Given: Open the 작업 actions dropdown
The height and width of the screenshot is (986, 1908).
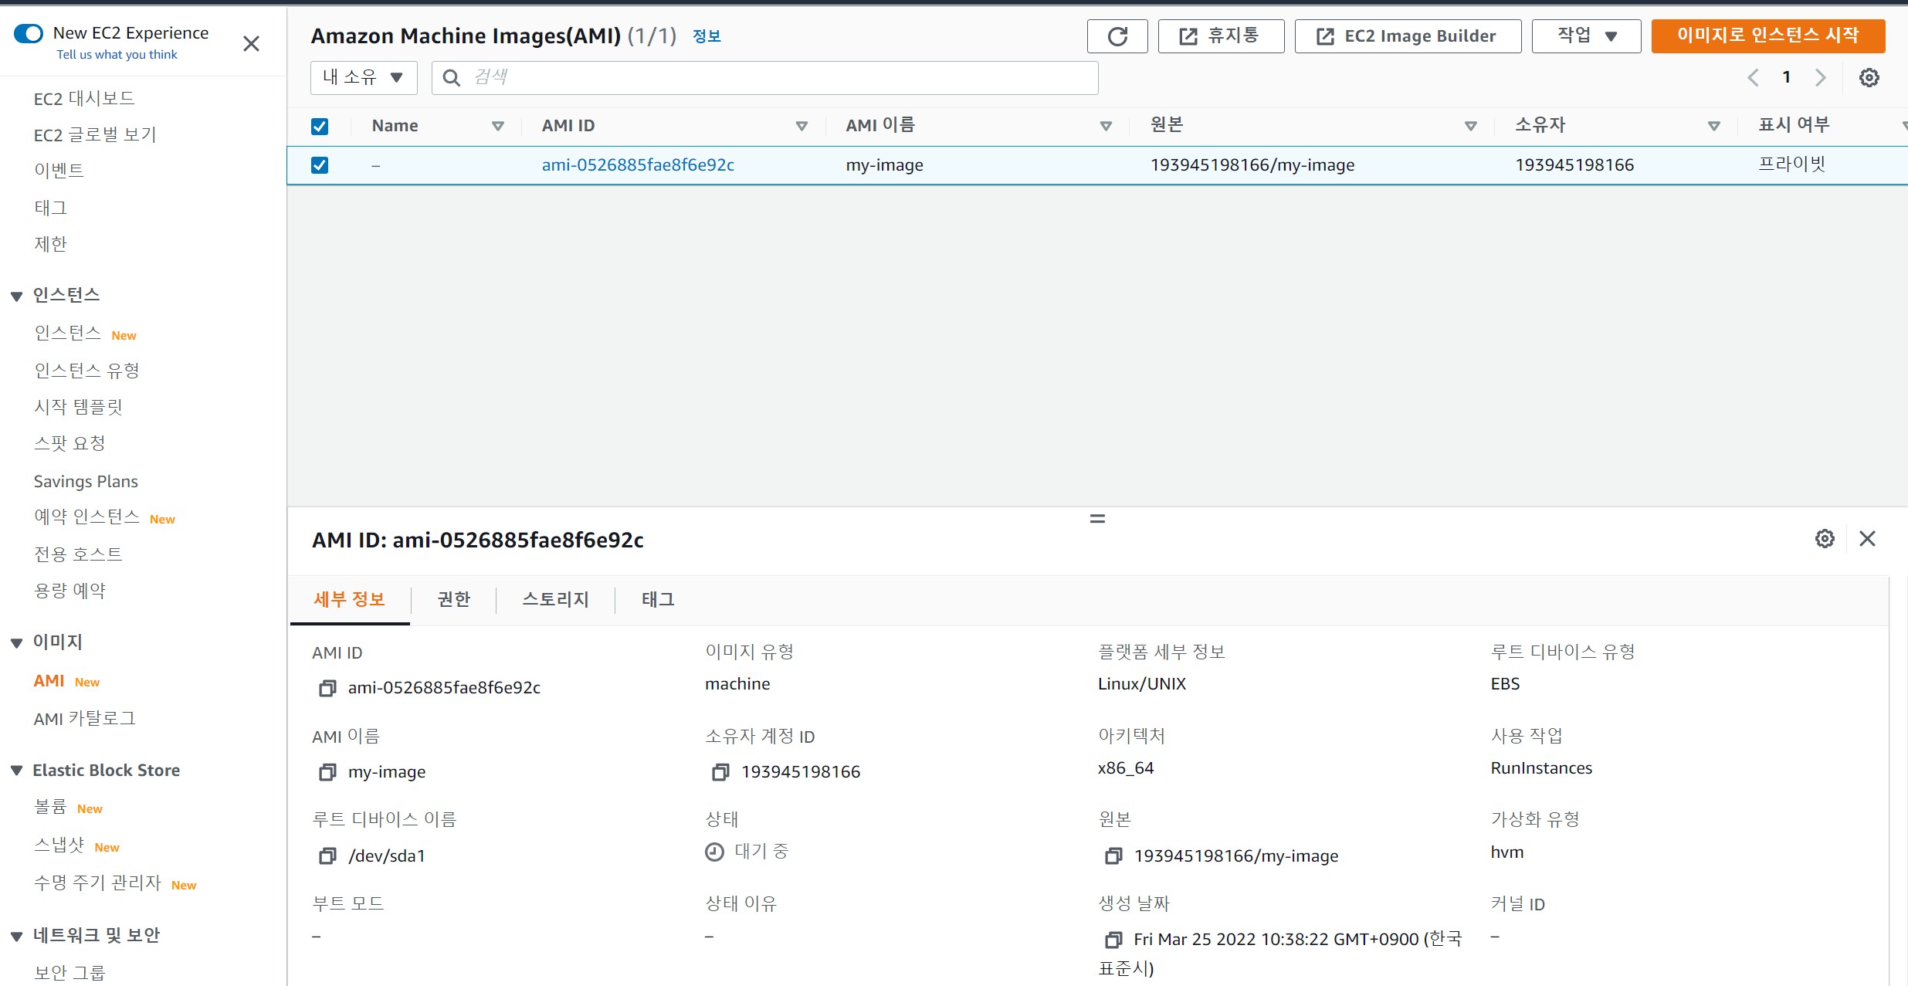Looking at the screenshot, I should [x=1586, y=36].
